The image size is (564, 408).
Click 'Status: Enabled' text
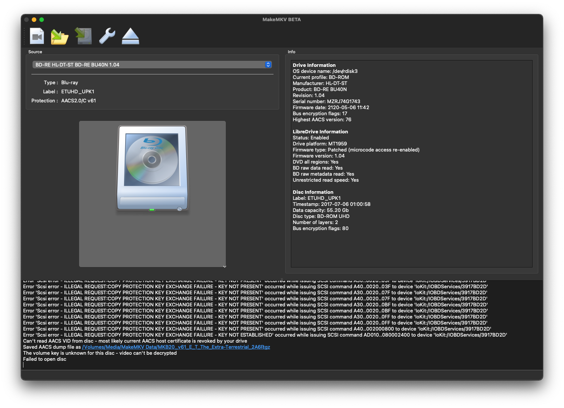311,138
